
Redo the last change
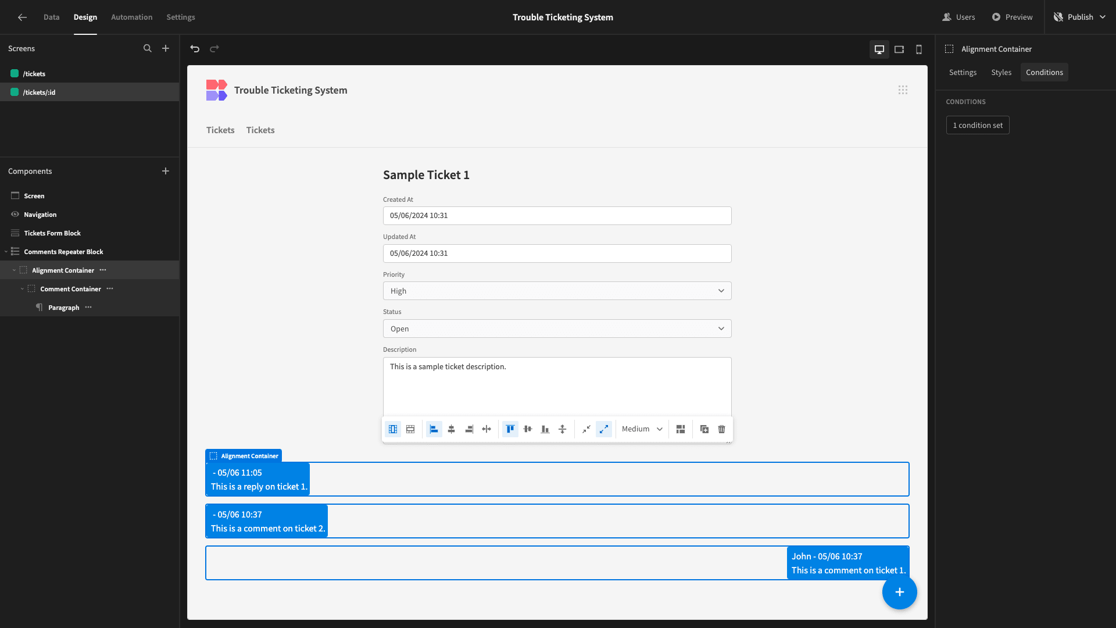click(x=214, y=49)
